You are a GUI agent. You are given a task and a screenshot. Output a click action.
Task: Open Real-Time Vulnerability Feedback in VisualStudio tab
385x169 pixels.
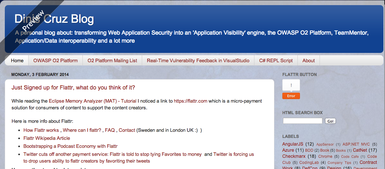point(198,60)
